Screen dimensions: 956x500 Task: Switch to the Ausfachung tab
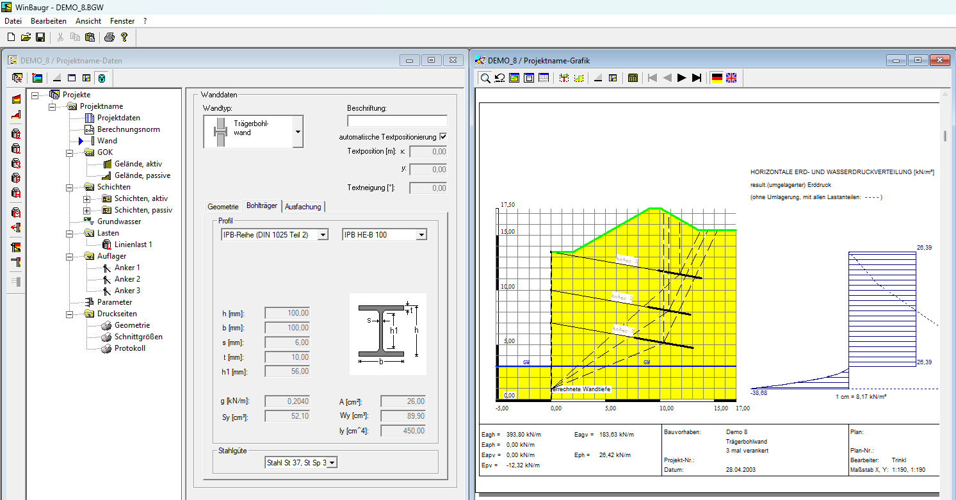click(x=304, y=206)
